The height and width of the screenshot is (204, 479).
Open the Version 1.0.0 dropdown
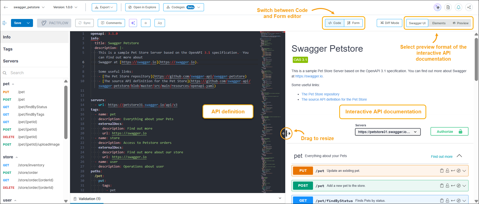(65, 7)
